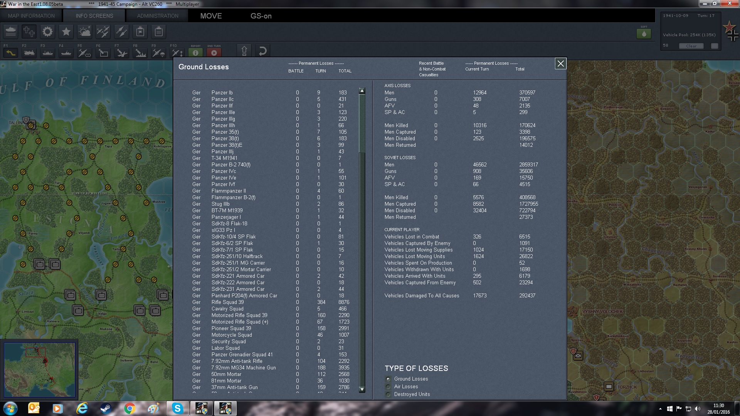Close the Ground Losses window
Image resolution: width=740 pixels, height=416 pixels.
coord(560,64)
